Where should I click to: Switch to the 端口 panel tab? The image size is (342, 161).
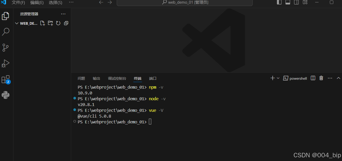click(x=153, y=78)
